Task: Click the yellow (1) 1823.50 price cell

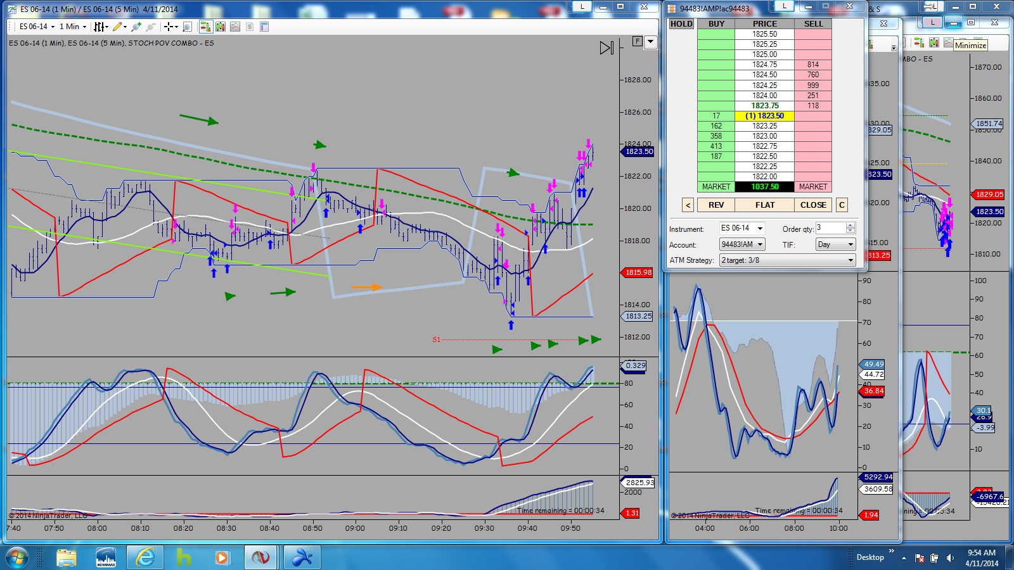Action: [764, 116]
